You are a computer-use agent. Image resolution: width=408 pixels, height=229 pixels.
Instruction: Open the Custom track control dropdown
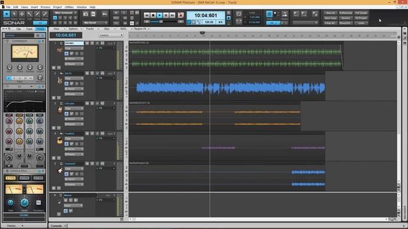tap(111, 35)
